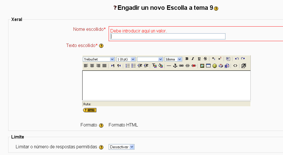Decrease text indent
Screen dimensions: 283x155
(140, 66)
